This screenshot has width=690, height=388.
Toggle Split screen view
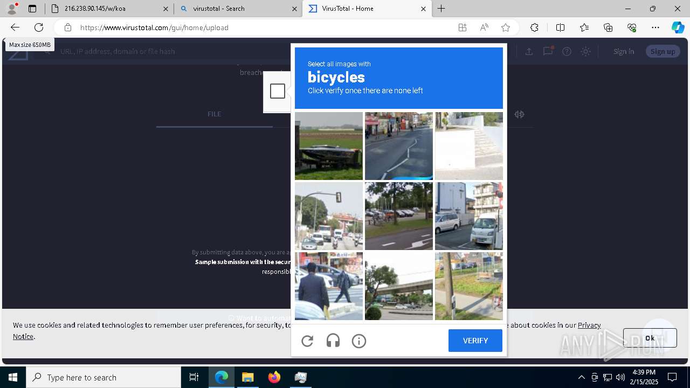pos(560,27)
